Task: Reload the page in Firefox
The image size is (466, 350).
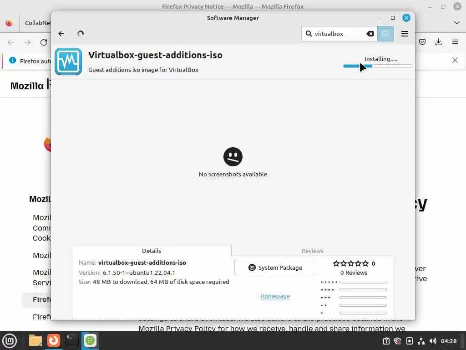Action: pyautogui.click(x=44, y=42)
